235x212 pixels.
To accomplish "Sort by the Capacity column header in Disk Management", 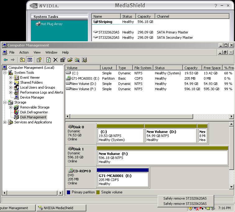I will 192,68.
